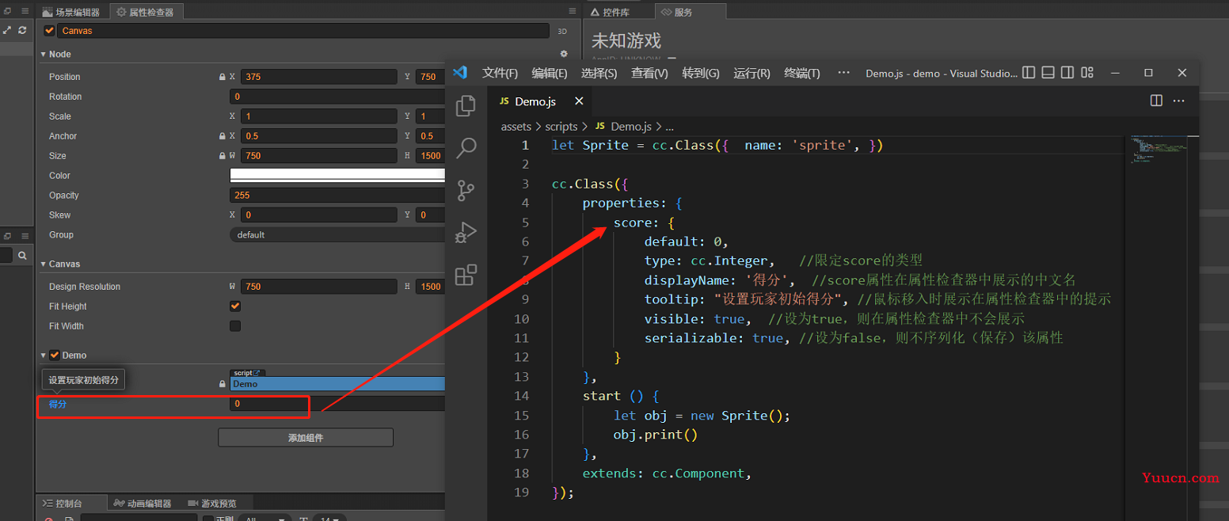Toggle the Canvas node active checkbox
Viewport: 1229px width, 521px height.
coord(50,31)
